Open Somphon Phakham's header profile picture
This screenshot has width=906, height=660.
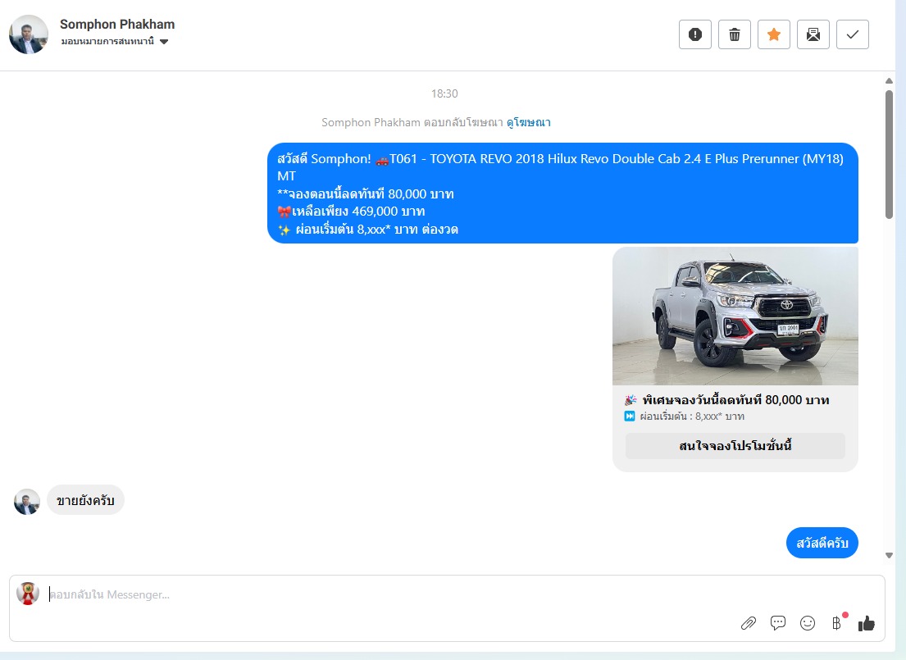tap(29, 34)
